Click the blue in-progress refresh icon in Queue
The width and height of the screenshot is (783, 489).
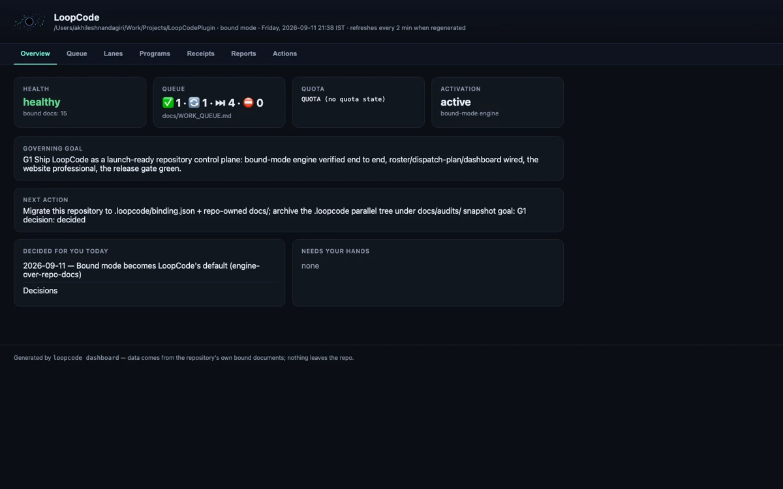(x=194, y=102)
